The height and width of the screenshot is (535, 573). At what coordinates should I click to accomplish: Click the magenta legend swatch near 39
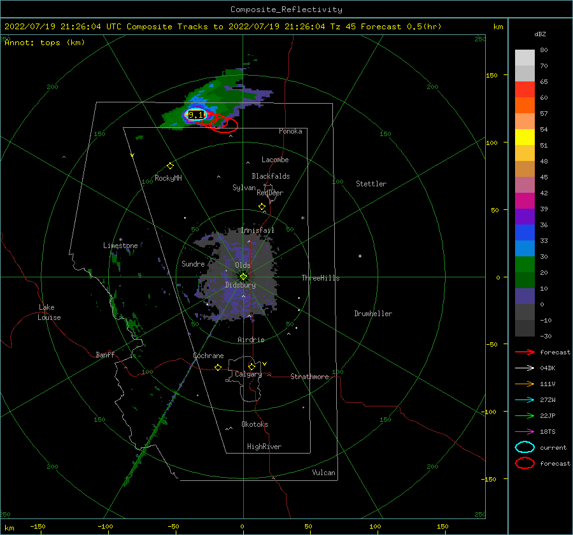pos(525,200)
